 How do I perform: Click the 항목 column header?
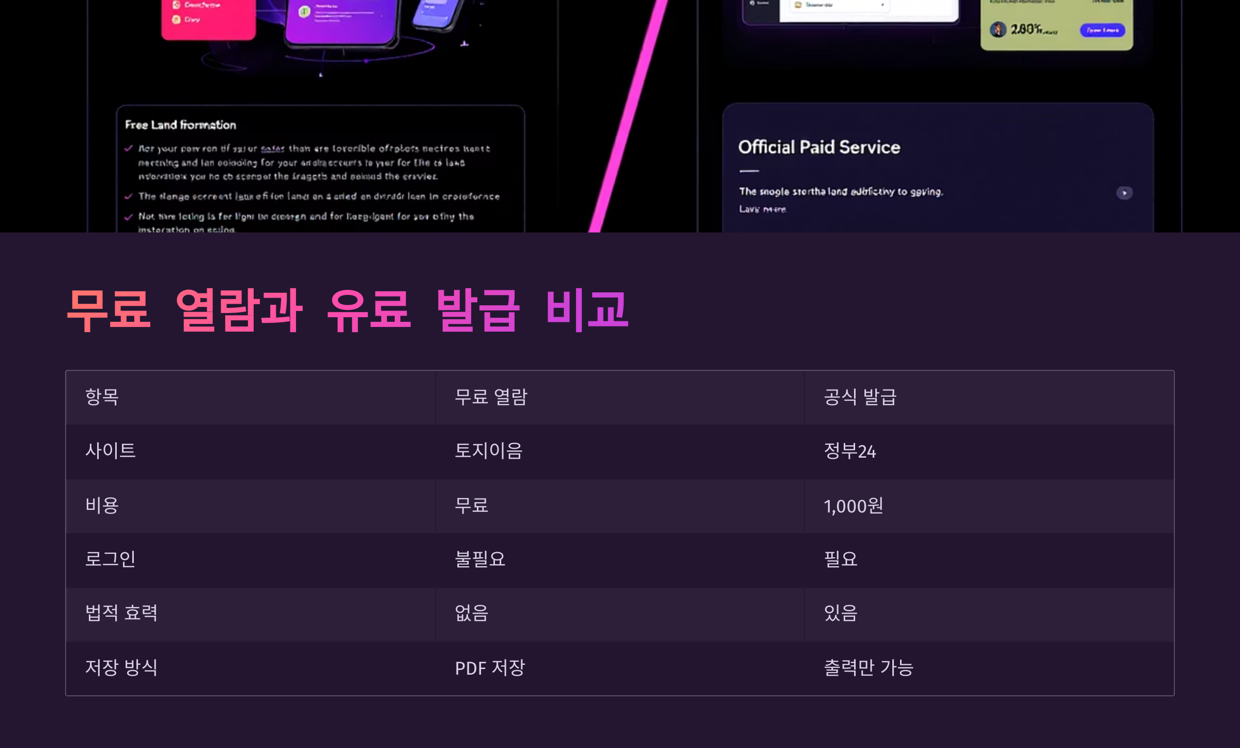102,397
